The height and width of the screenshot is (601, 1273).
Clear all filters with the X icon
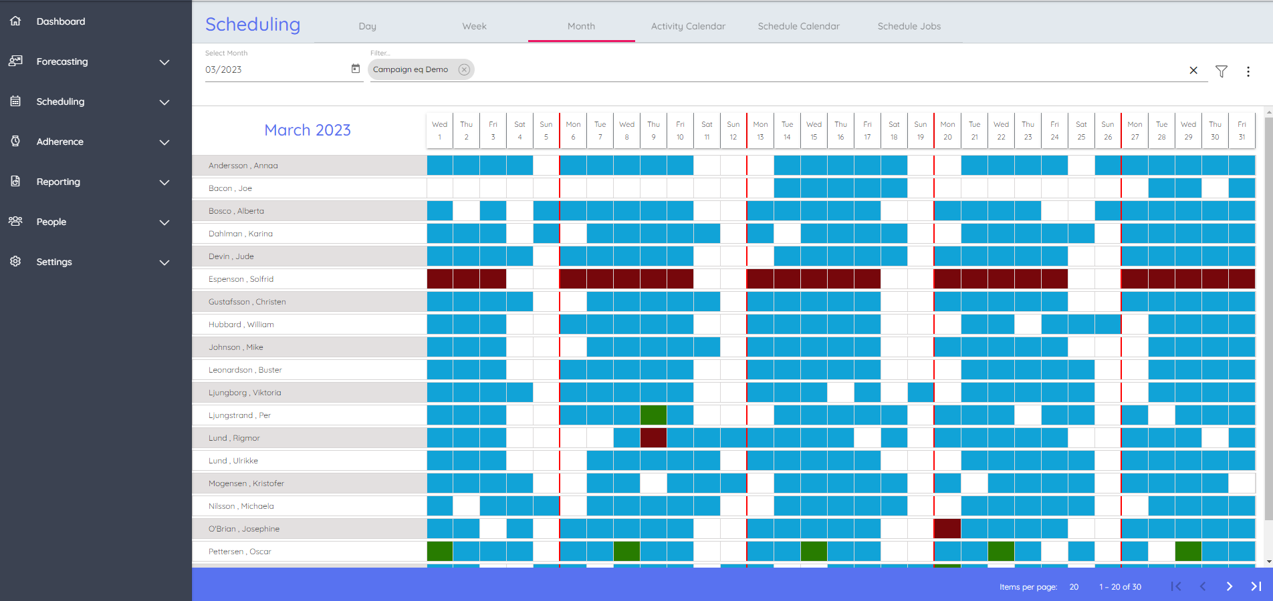(1193, 71)
